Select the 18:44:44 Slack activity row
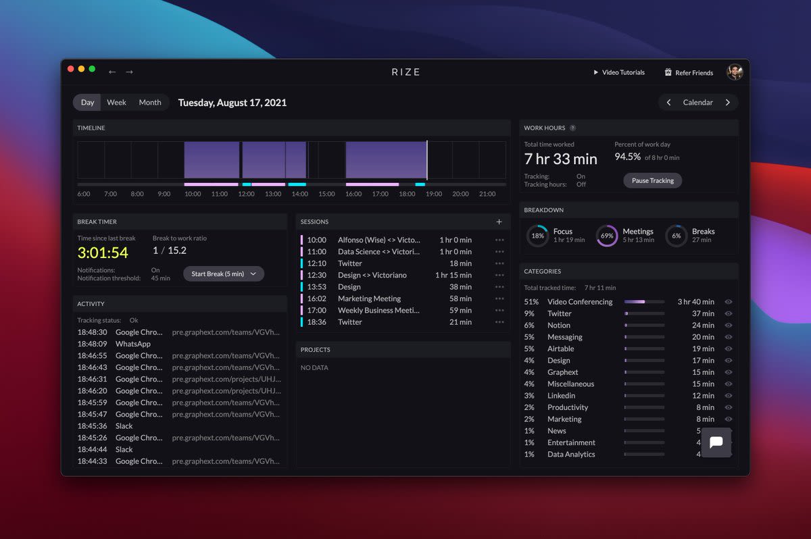This screenshot has height=539, width=811. (x=179, y=449)
